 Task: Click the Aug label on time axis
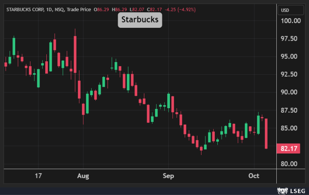(83, 176)
